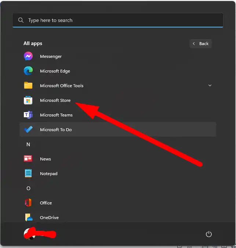
Task: Select the Microsoft Teams label text
Action: [56, 115]
